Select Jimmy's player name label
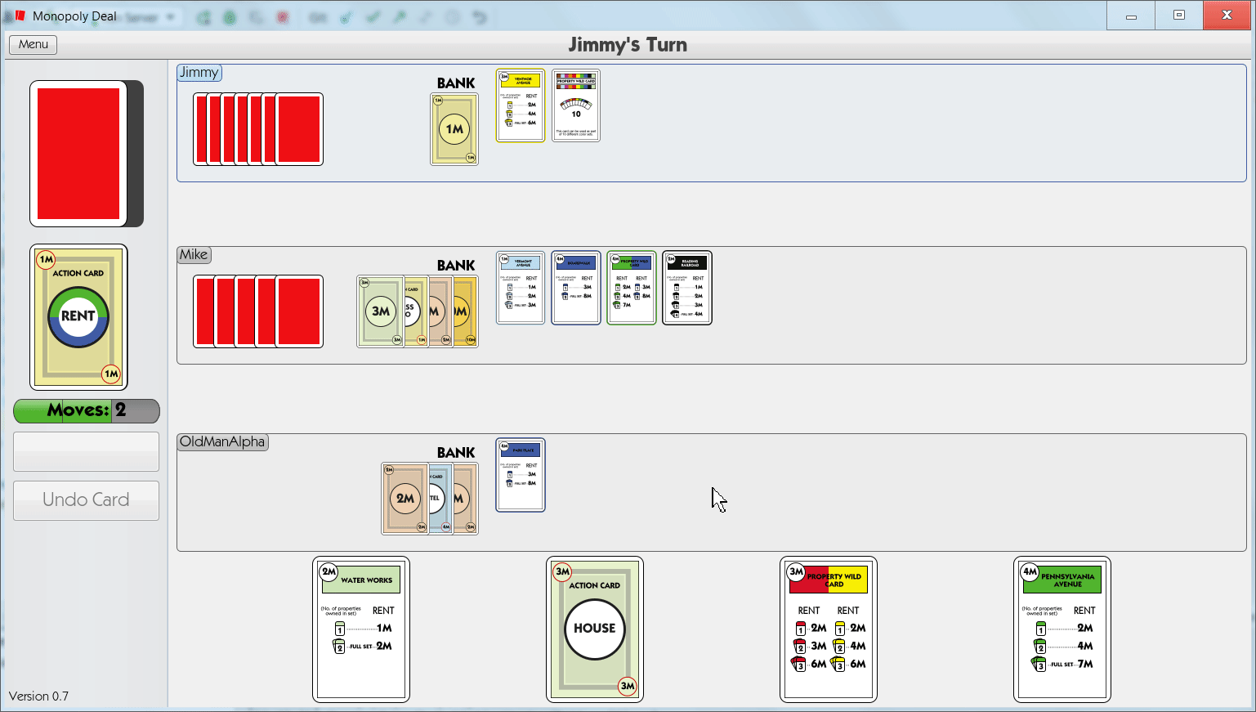This screenshot has height=712, width=1256. [x=199, y=72]
